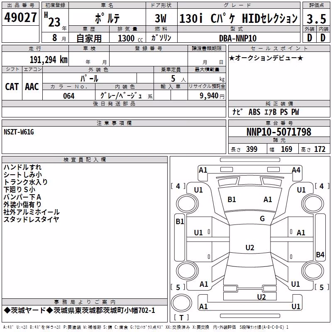The width and height of the screenshot is (332, 332).
Task: Click the interior grade D
Action: pyautogui.click(x=323, y=38)
